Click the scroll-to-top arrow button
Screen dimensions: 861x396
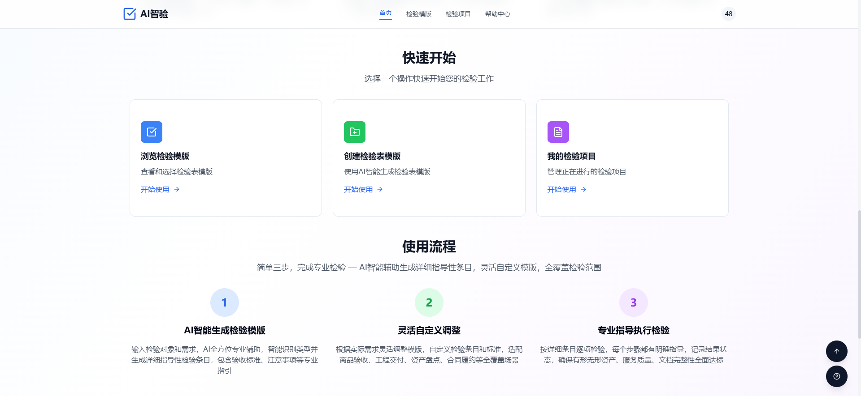[x=836, y=351]
